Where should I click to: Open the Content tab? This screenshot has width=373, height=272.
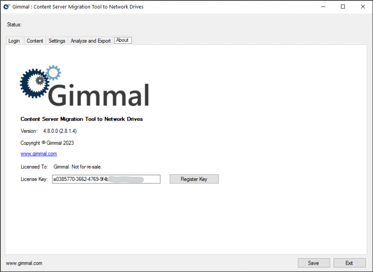pyautogui.click(x=35, y=41)
